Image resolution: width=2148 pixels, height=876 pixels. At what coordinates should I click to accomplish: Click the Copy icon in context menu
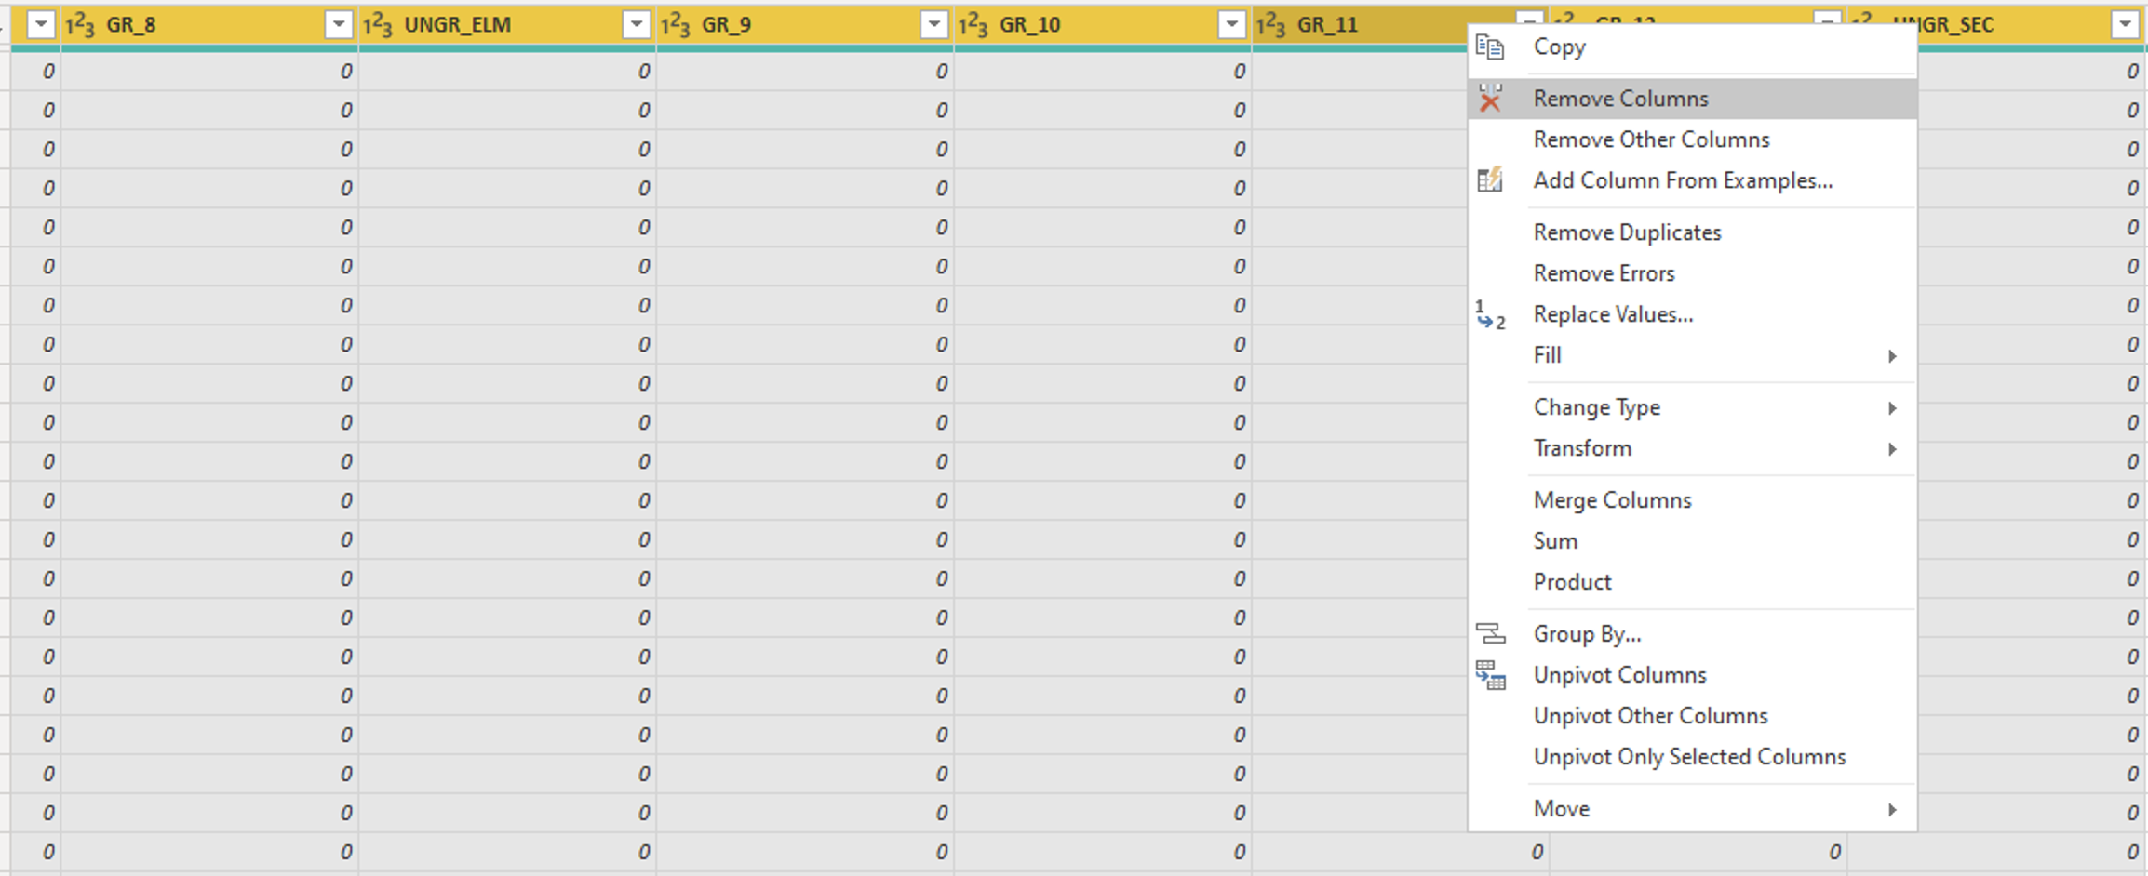click(1490, 46)
